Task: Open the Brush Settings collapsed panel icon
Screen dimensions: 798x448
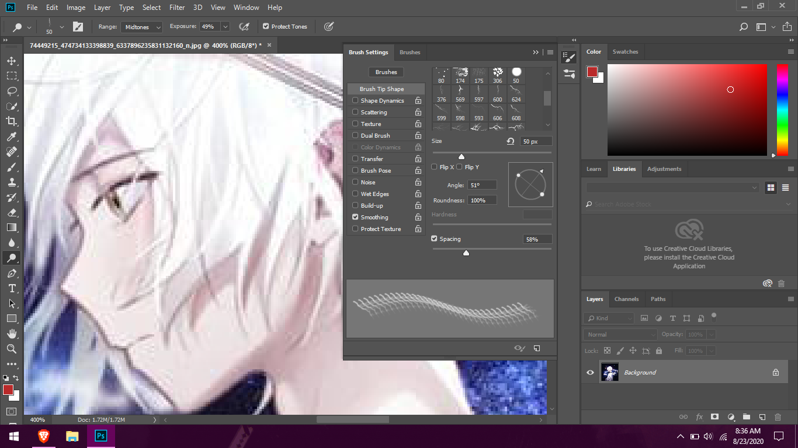Action: [568, 57]
